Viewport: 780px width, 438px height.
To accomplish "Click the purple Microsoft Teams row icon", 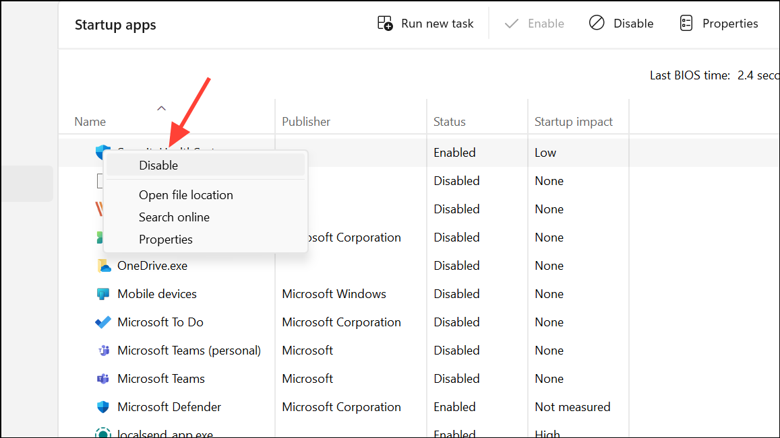I will (103, 379).
